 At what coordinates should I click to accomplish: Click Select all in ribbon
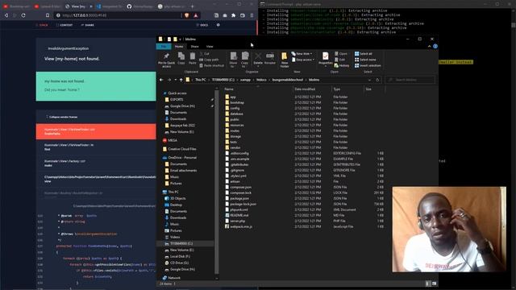pos(364,54)
